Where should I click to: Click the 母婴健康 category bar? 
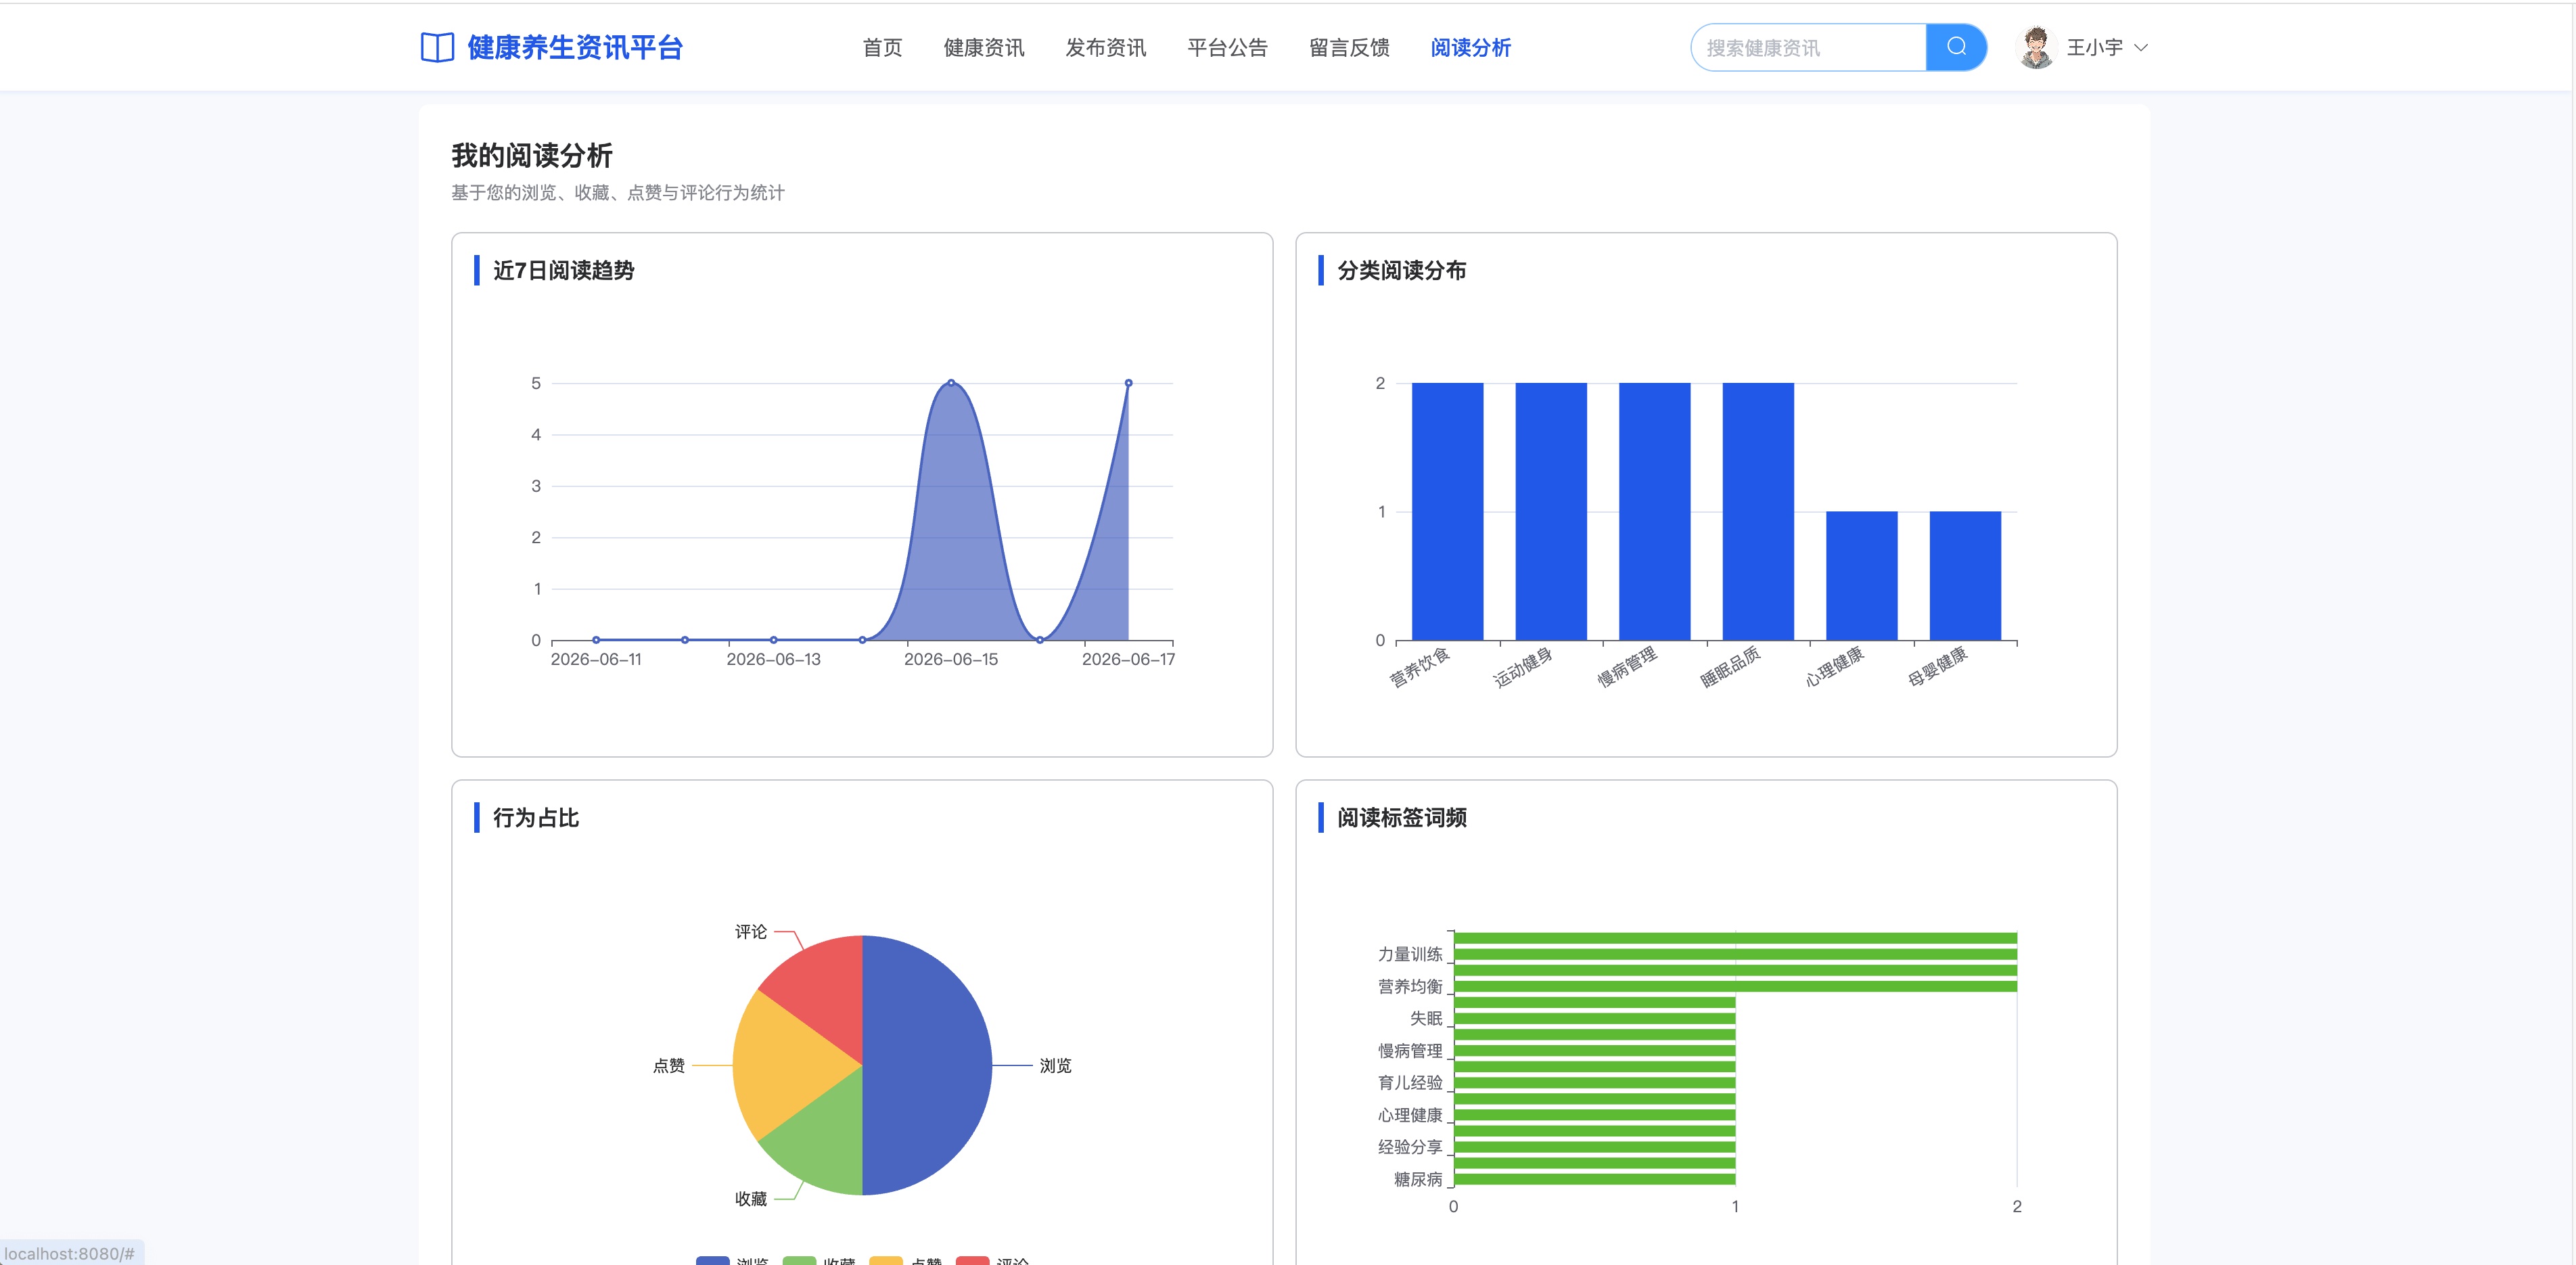click(x=1965, y=576)
